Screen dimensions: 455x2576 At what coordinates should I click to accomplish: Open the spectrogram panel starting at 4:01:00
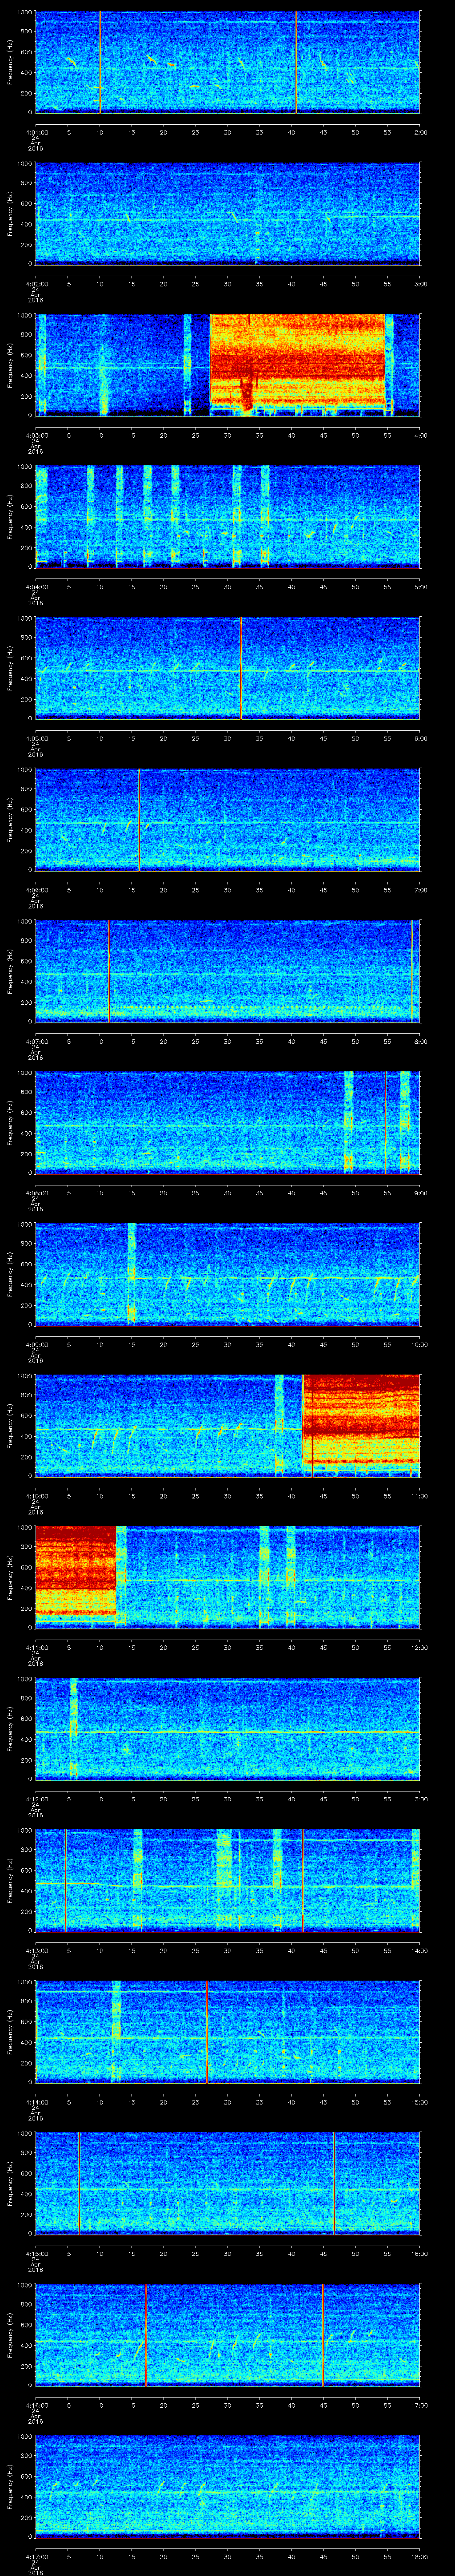click(228, 62)
